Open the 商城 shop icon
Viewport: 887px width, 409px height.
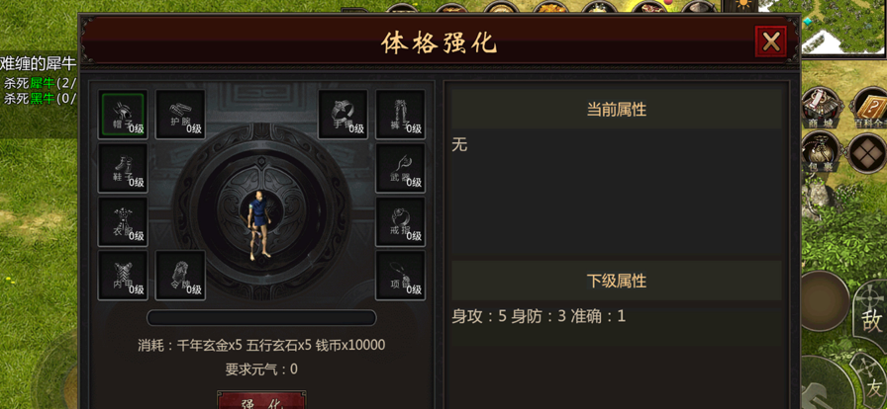tap(822, 108)
